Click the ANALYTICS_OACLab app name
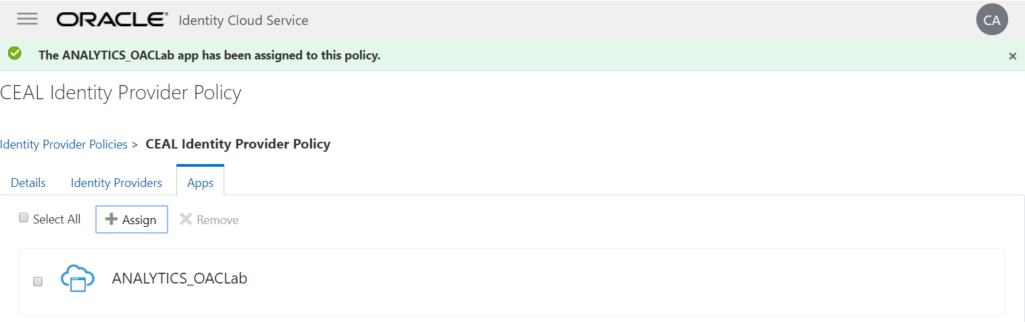The width and height of the screenshot is (1025, 322). point(180,278)
